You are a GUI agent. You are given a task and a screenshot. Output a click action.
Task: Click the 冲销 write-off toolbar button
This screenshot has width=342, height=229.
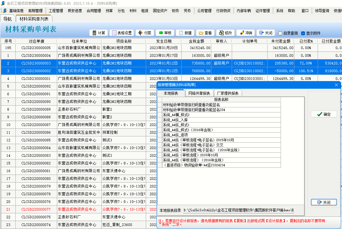[246, 33]
